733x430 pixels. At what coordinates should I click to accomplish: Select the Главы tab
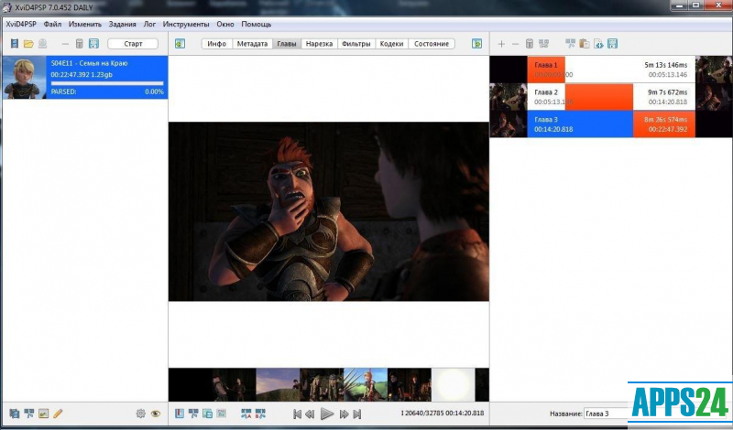tap(287, 43)
